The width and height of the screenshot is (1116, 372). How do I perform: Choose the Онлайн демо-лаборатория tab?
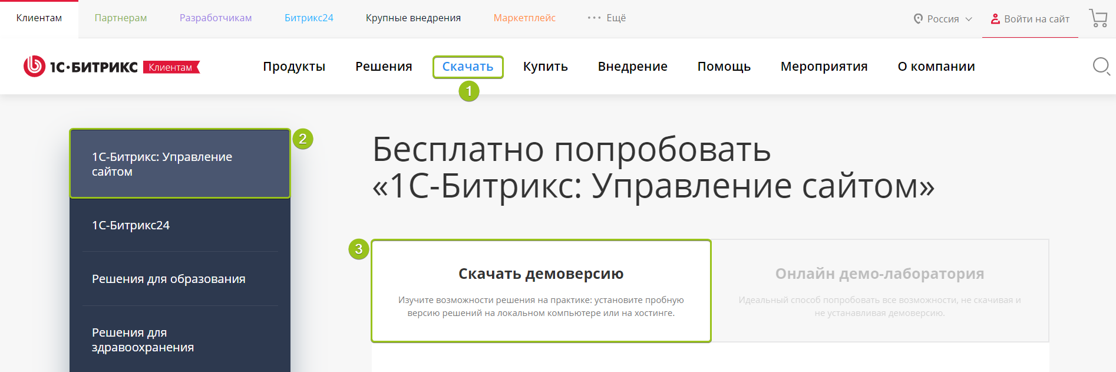pos(880,291)
